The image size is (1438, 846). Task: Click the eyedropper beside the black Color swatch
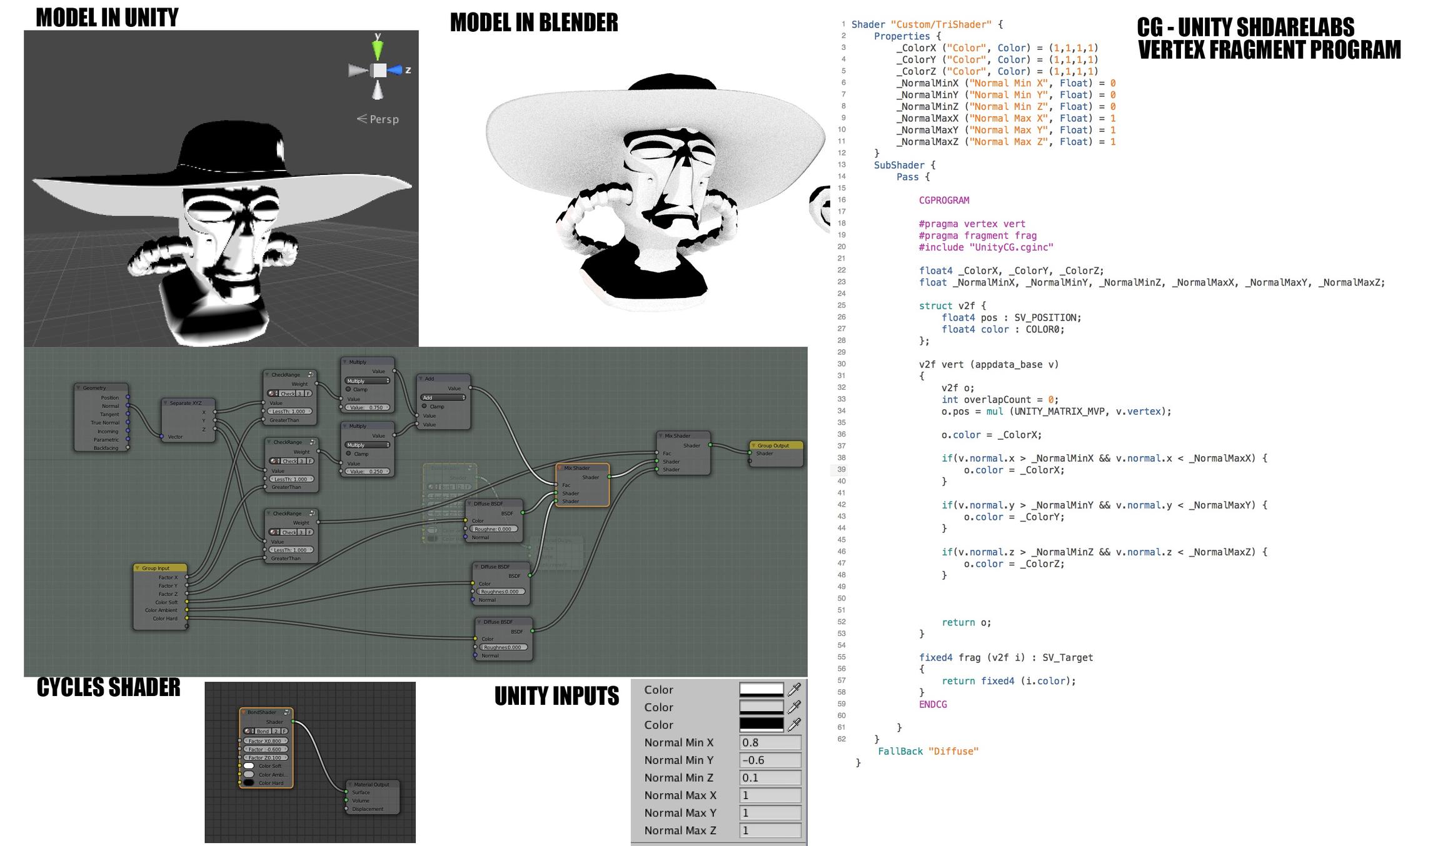pos(794,724)
